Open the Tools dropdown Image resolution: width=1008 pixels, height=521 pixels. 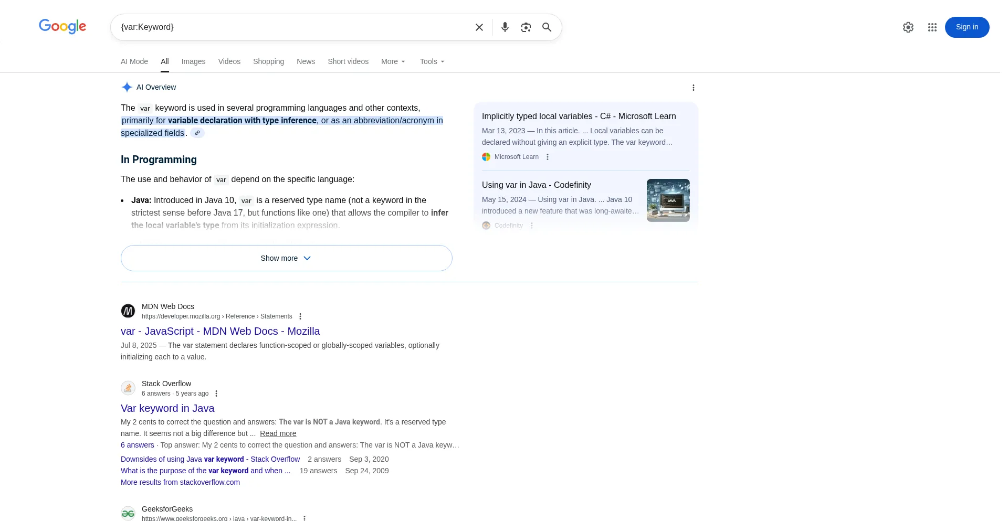click(x=431, y=61)
